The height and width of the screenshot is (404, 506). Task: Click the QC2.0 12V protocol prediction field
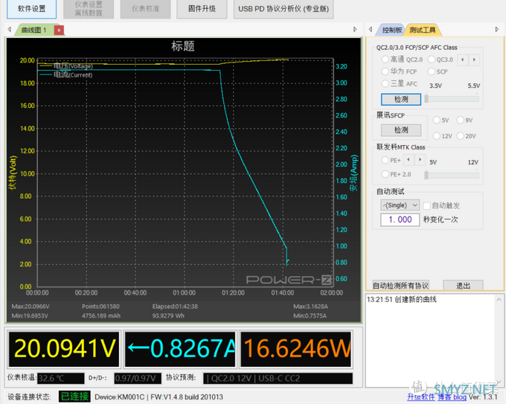[278, 378]
